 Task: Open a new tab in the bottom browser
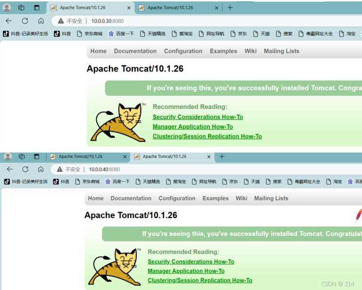222,156
